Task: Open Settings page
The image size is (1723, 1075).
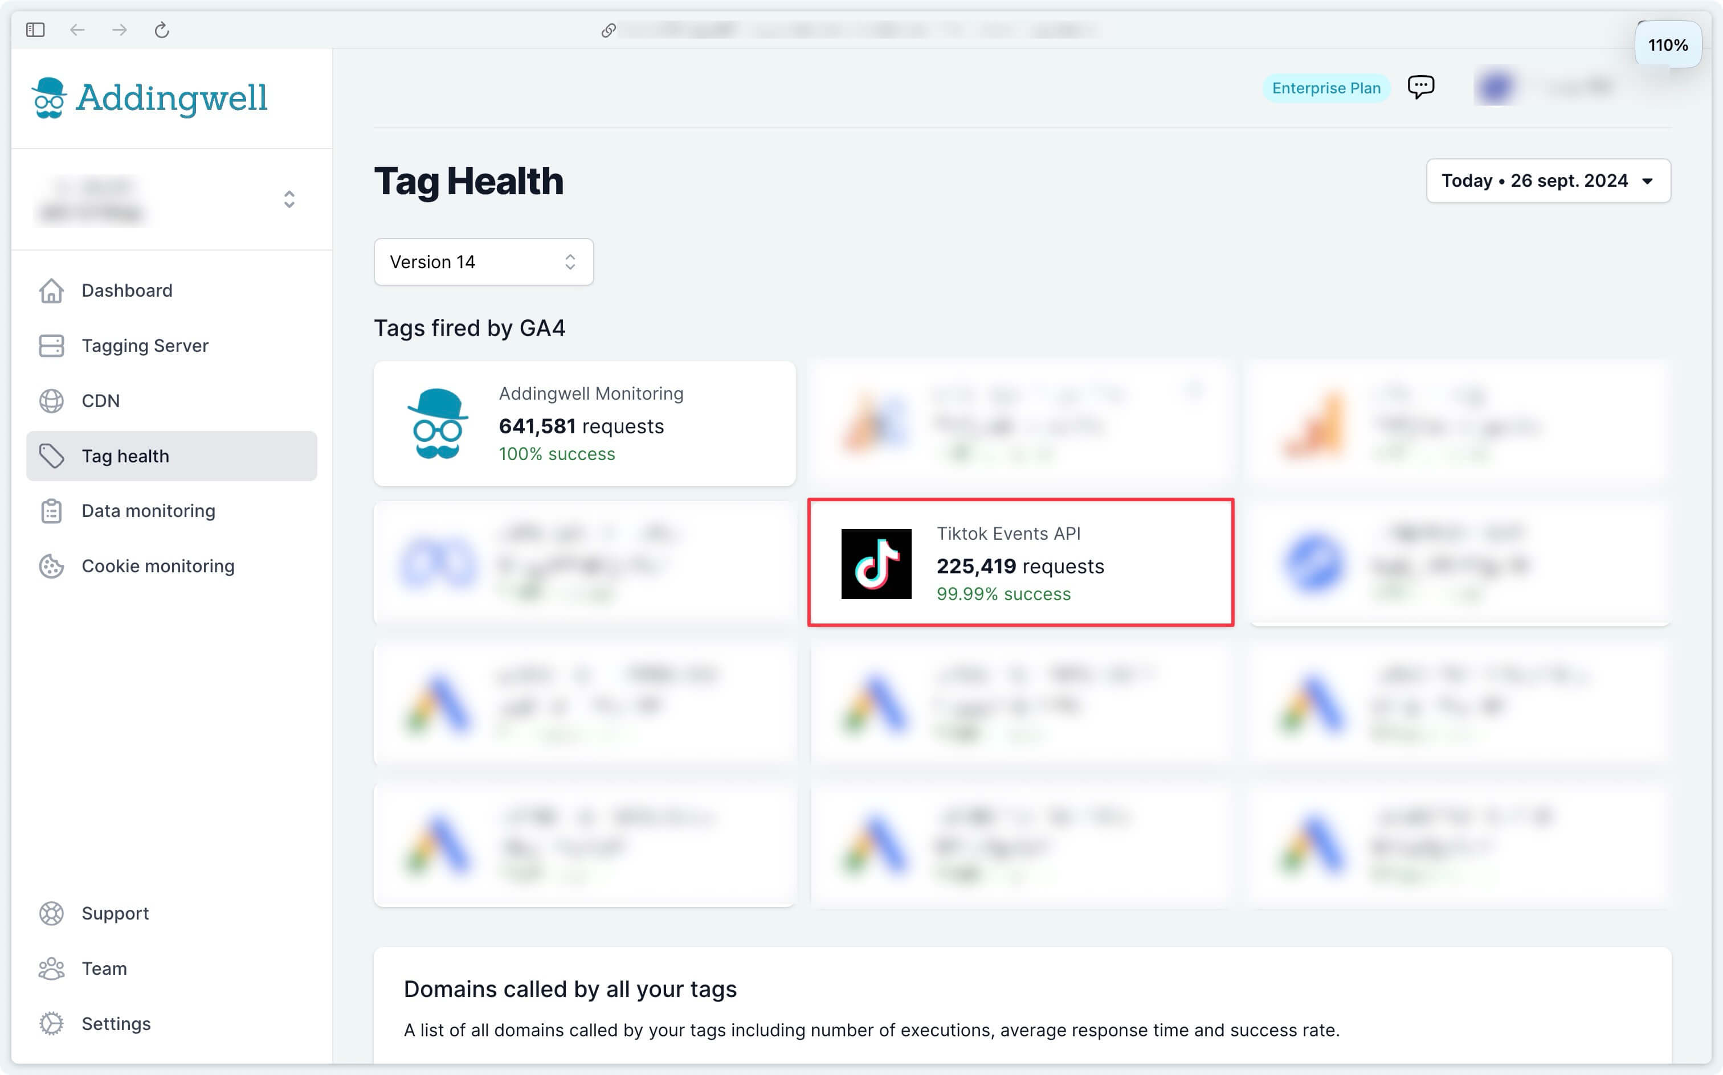Action: coord(116,1024)
